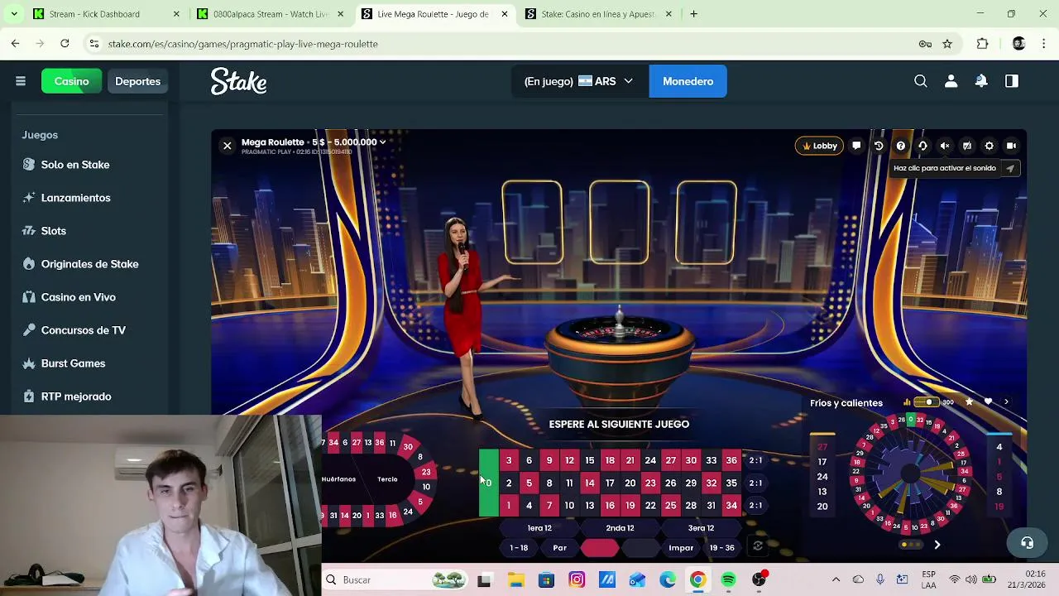This screenshot has width=1059, height=596.
Task: Select the Tercio racetrack bet
Action: click(387, 479)
